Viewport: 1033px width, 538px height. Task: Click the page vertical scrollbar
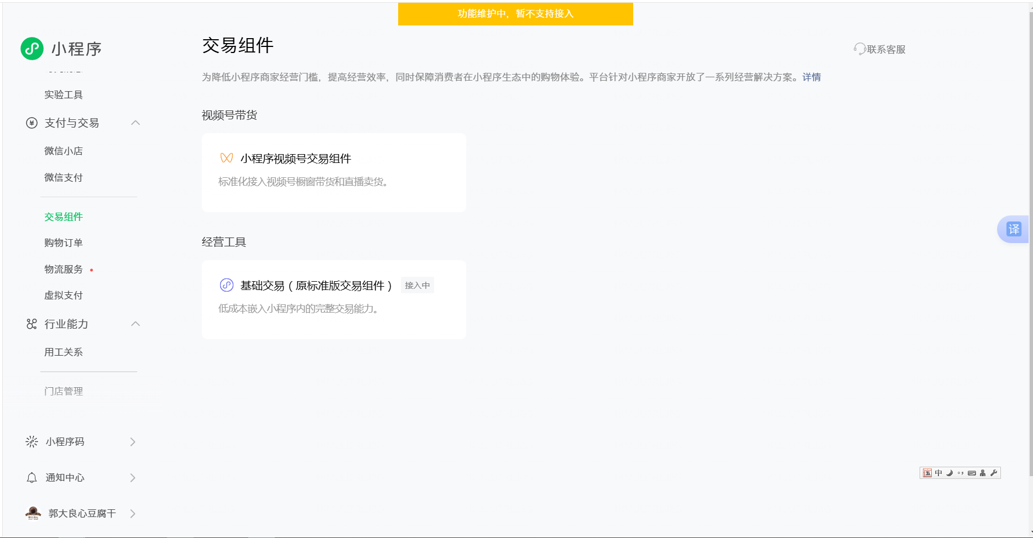click(1030, 243)
